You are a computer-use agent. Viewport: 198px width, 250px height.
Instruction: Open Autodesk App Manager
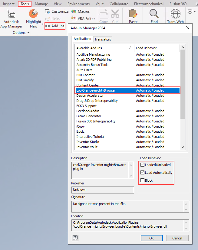[x=11, y=19]
